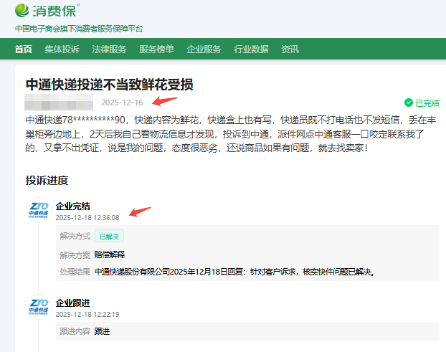This screenshot has width=446, height=352.
Task: Click the green checkmark 已完结 status icon
Action: (x=408, y=103)
